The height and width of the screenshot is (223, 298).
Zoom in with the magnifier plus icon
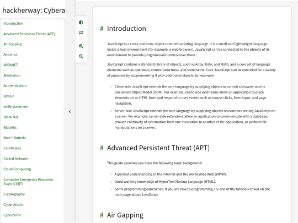81,46
